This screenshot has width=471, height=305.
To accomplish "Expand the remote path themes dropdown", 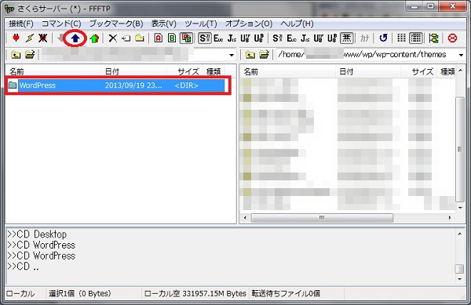I will tap(461, 55).
